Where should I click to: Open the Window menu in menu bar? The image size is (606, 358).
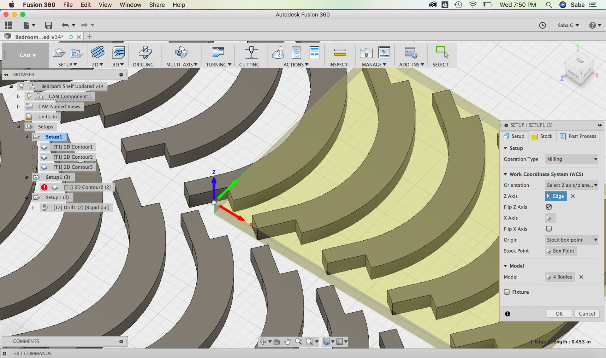(x=130, y=5)
